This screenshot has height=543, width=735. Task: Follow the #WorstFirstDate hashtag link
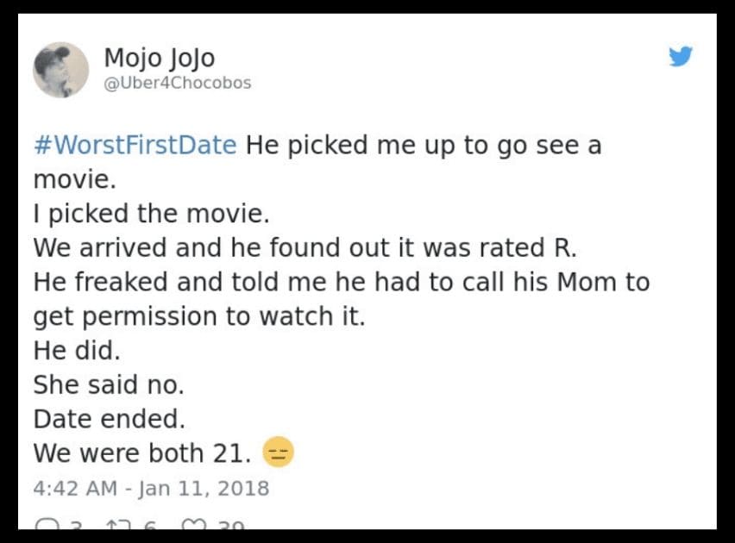(135, 145)
